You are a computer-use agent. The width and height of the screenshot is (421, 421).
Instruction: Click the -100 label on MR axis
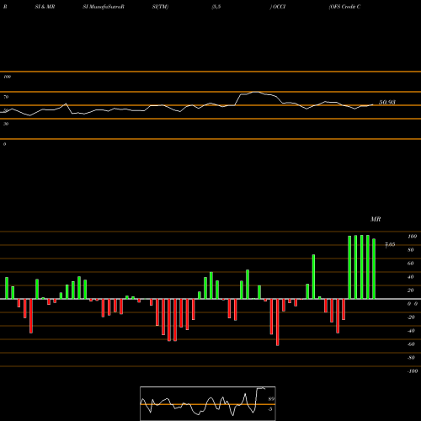point(413,371)
